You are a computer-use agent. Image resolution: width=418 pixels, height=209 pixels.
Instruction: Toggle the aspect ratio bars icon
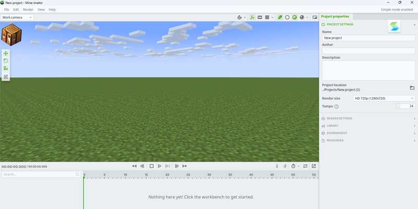tap(260, 17)
